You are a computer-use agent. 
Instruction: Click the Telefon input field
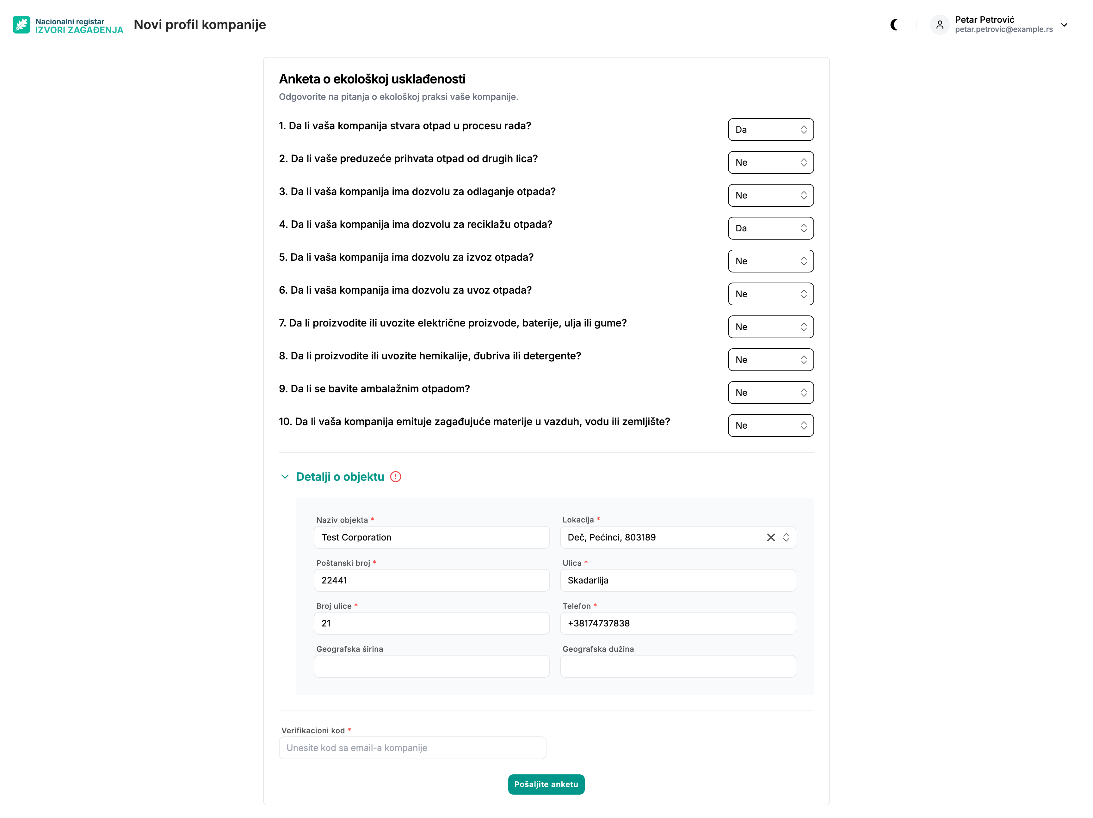677,623
